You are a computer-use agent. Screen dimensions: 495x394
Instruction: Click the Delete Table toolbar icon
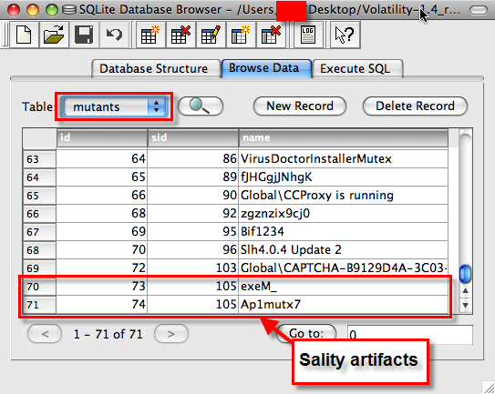(x=180, y=35)
